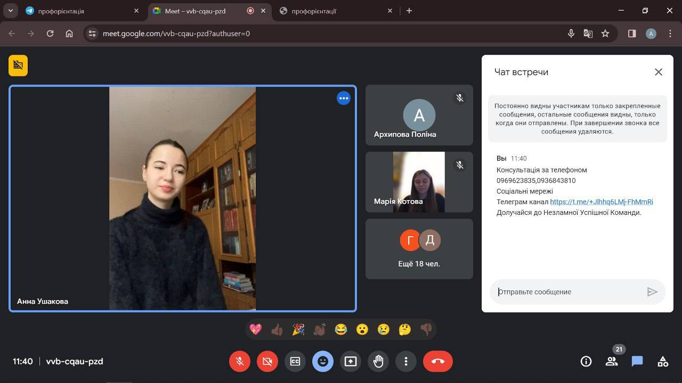This screenshot has height=383, width=682.
Task: Open options on Анна Ушакова's video tile
Action: [x=344, y=98]
